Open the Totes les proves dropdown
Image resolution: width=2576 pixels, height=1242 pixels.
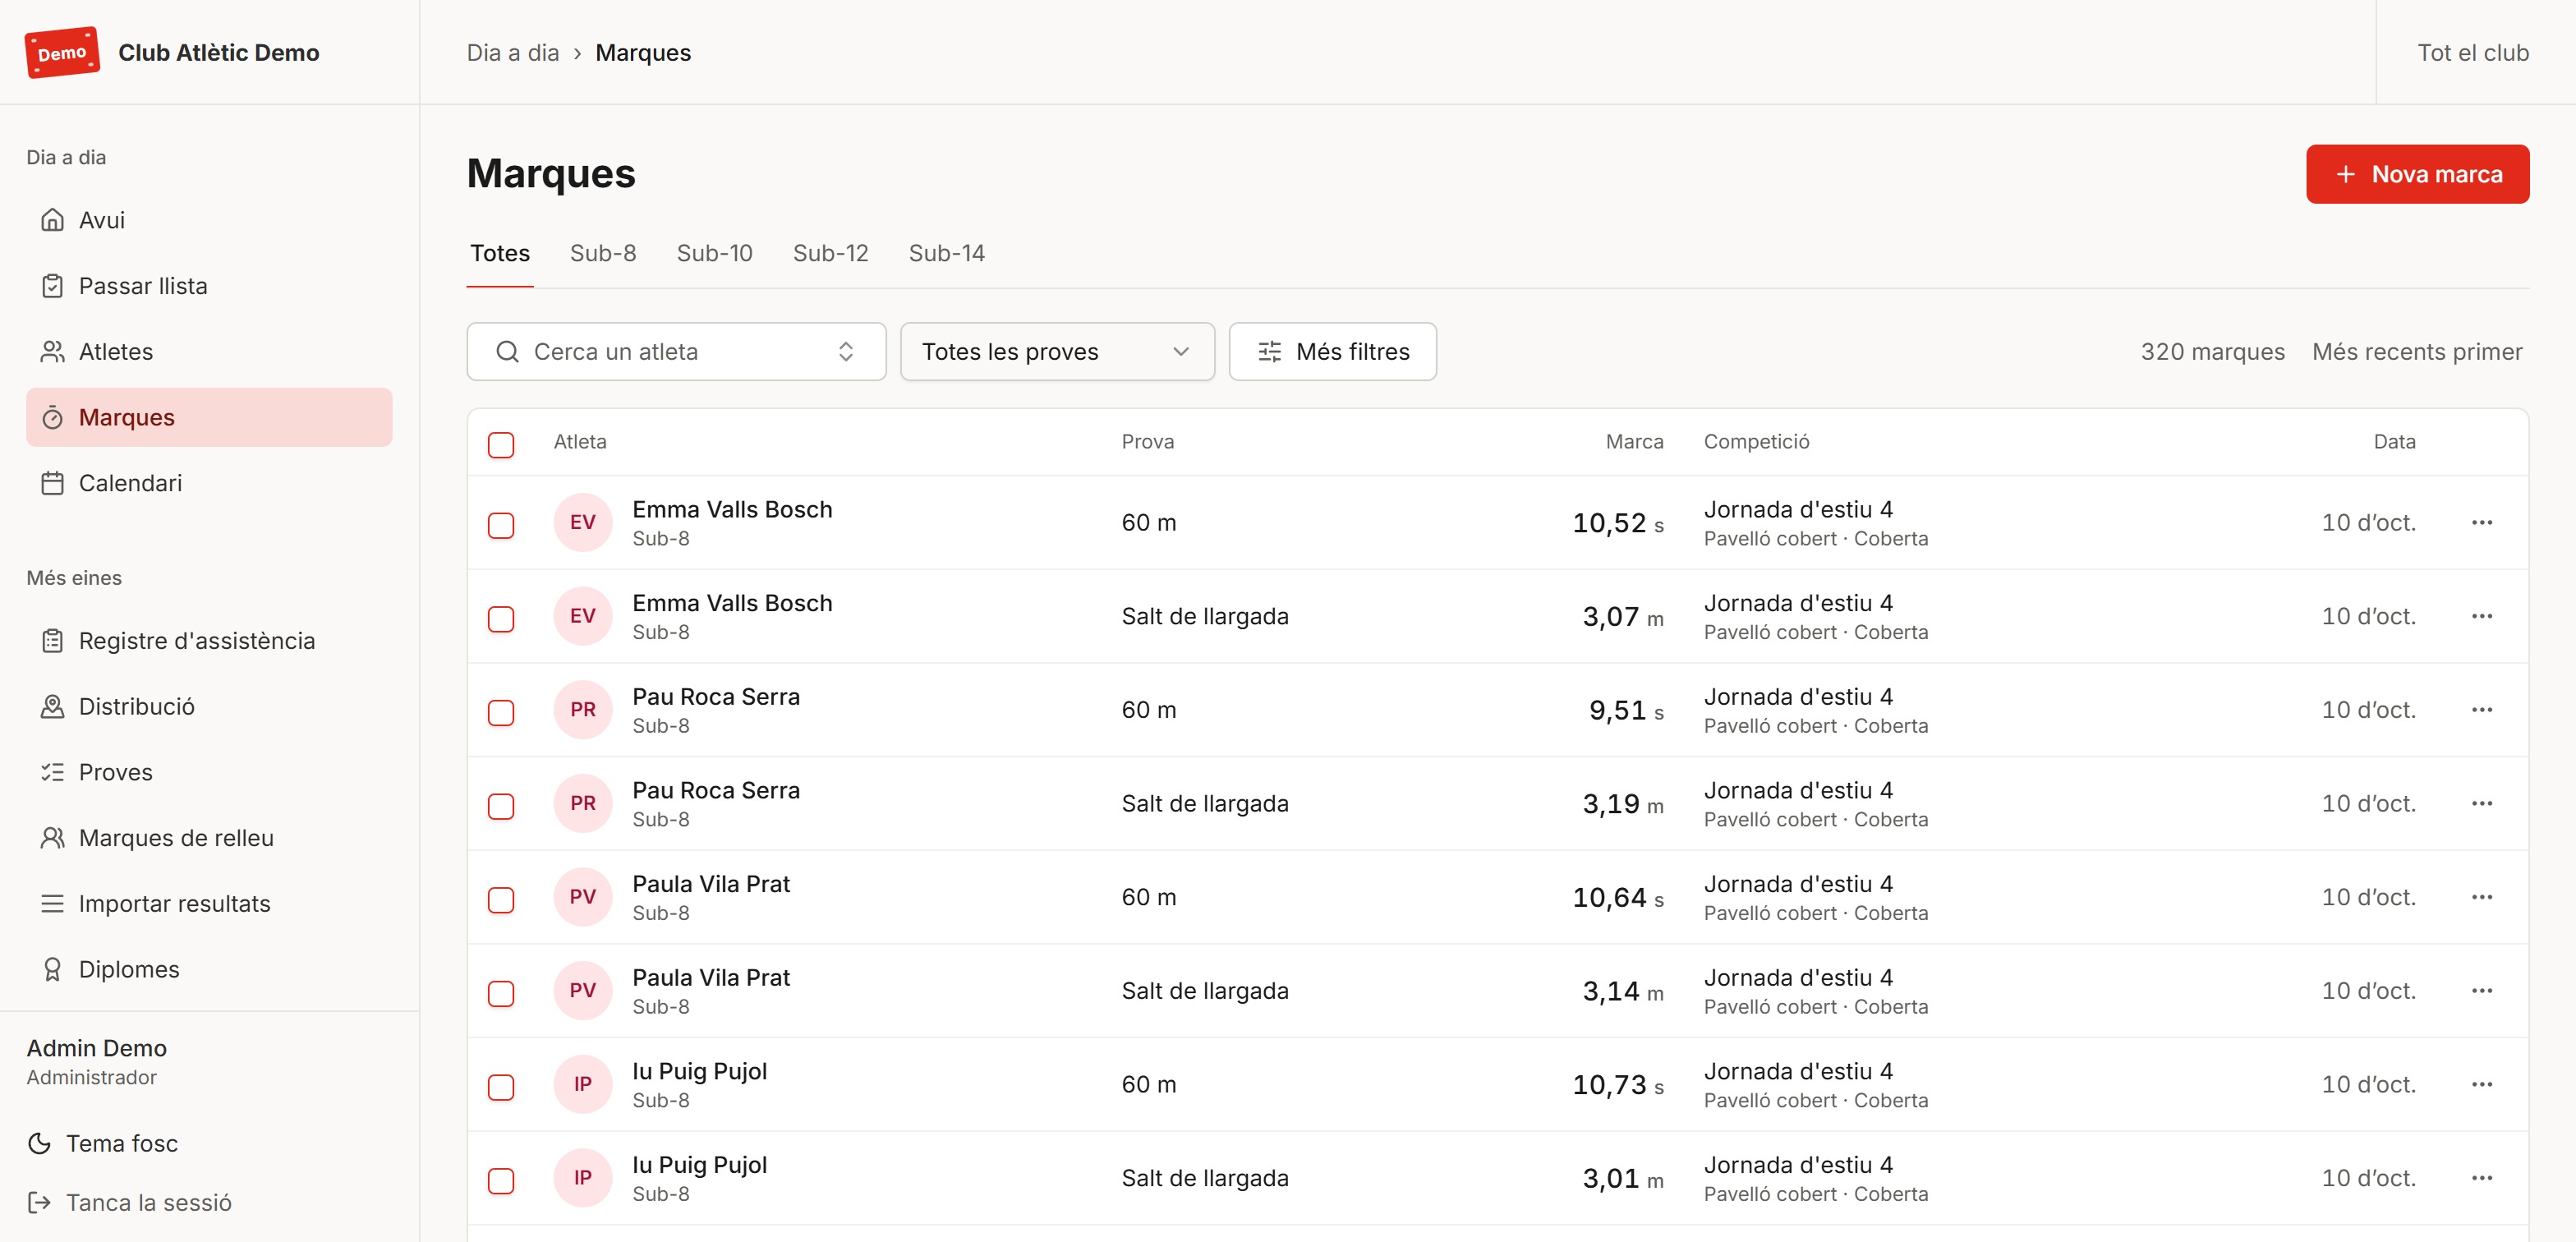(1057, 352)
